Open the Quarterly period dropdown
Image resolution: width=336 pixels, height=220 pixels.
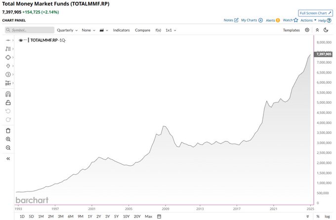(67, 30)
